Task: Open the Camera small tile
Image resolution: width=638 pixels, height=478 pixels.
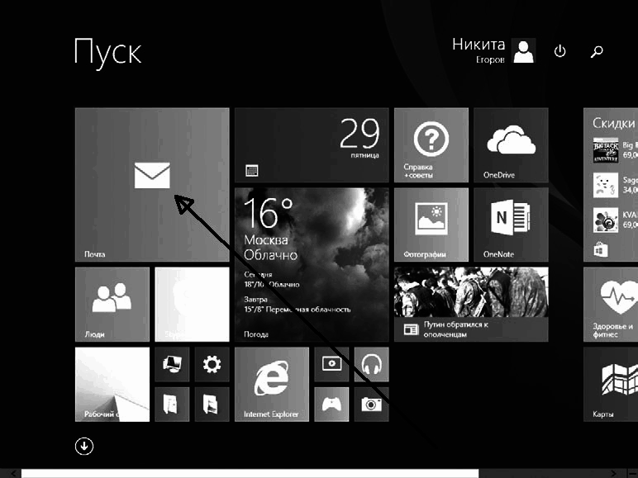Action: [x=372, y=404]
